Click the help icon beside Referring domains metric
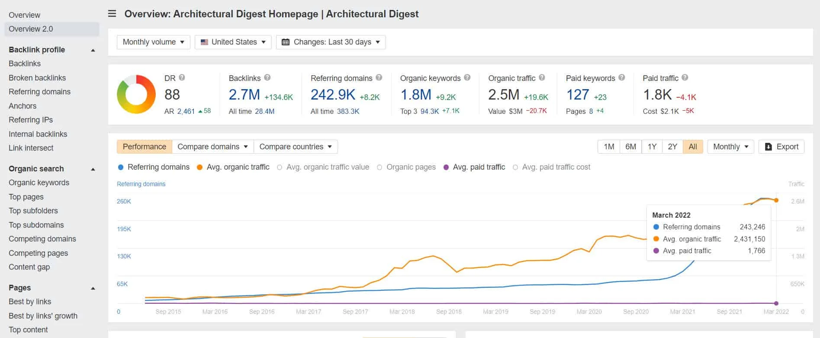The width and height of the screenshot is (820, 338). pos(379,77)
